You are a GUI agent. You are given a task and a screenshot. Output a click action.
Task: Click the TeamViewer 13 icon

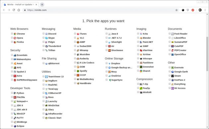46,77
